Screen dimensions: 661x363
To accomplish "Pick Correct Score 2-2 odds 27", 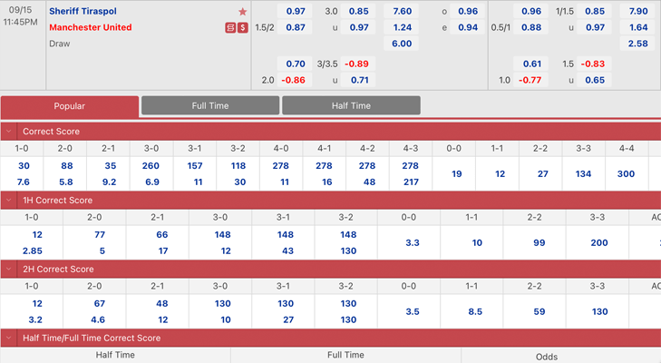I will (543, 174).
